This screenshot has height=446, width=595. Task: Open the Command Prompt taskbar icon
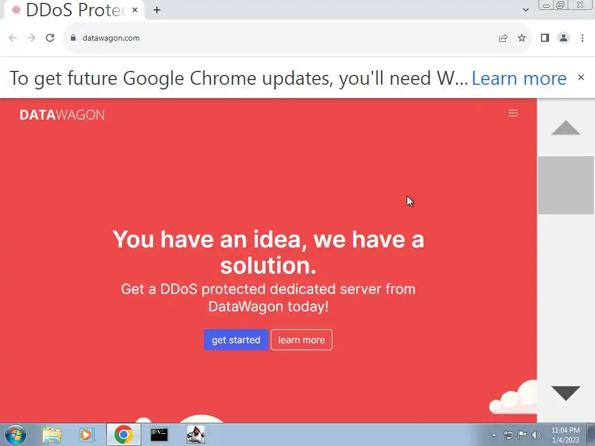pos(159,434)
